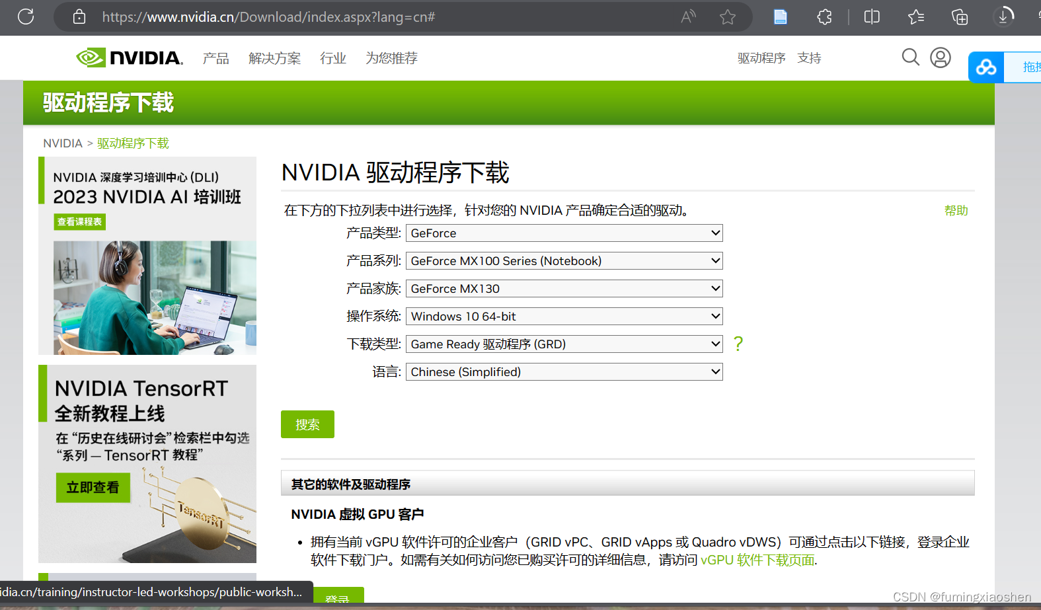1041x610 pixels.
Task: Click NVIDIA breadcrumb link
Action: point(63,143)
